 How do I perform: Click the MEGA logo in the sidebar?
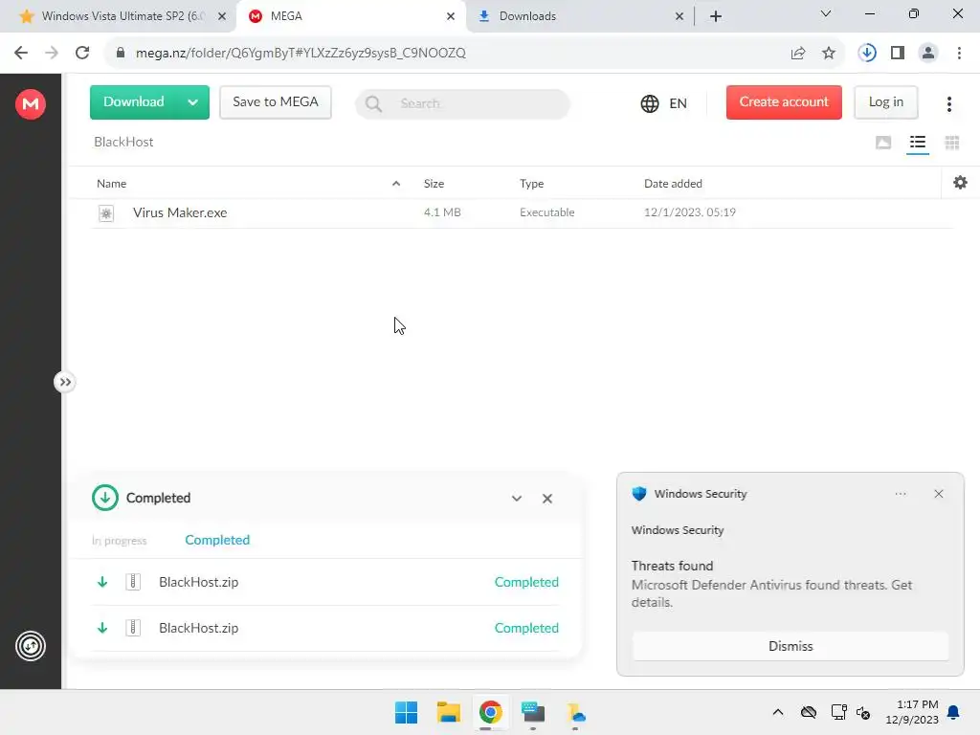point(30,103)
